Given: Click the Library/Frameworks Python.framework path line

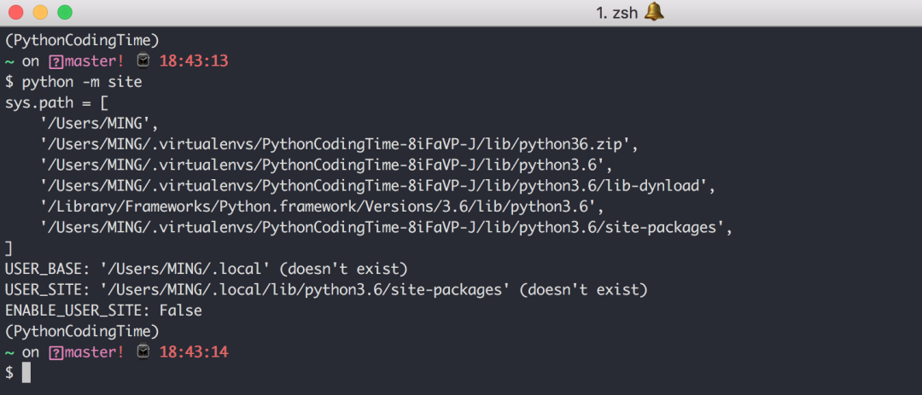Looking at the screenshot, I should [x=322, y=207].
